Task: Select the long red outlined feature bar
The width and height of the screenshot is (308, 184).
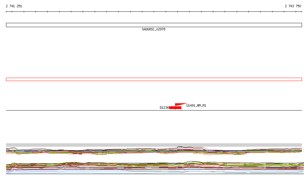Action: (x=154, y=79)
